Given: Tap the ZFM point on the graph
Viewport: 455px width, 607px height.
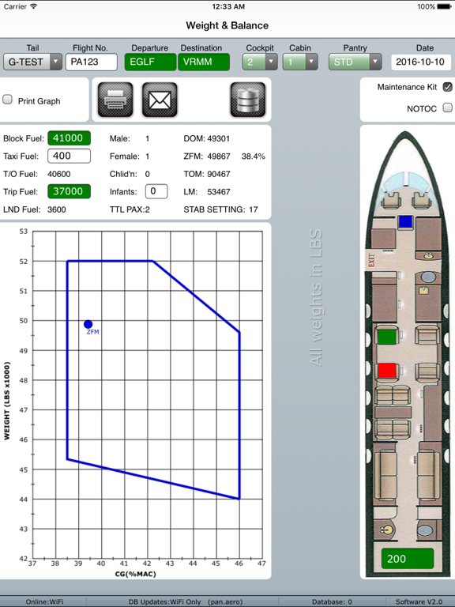Looking at the screenshot, I should click(88, 324).
